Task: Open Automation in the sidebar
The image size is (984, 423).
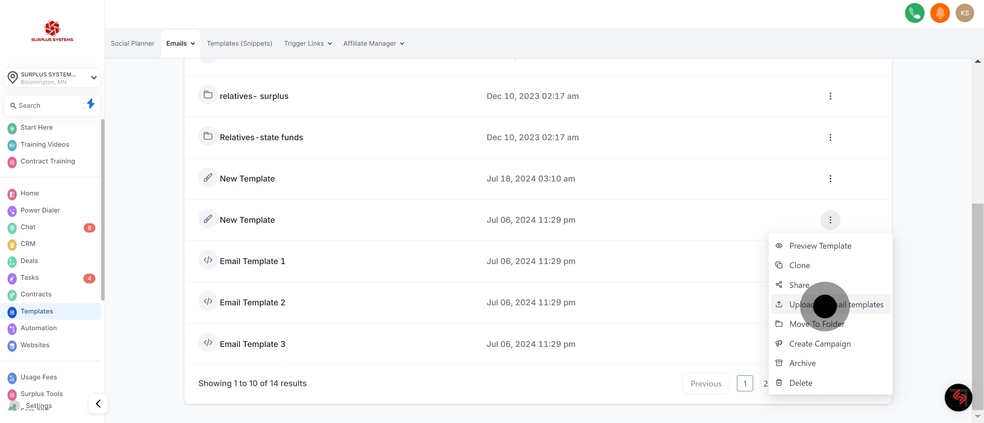Action: pos(39,328)
